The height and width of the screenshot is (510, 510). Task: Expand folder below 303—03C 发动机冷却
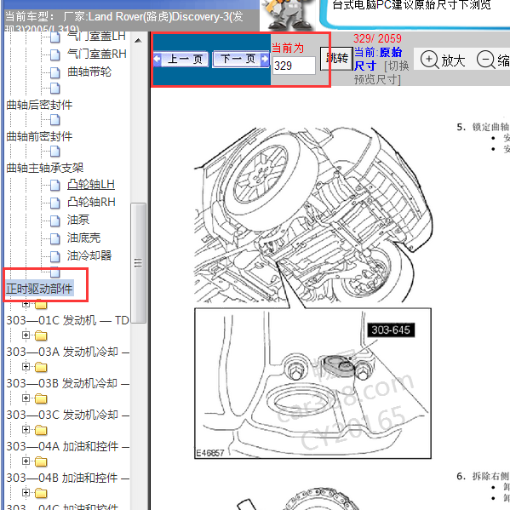point(26,430)
